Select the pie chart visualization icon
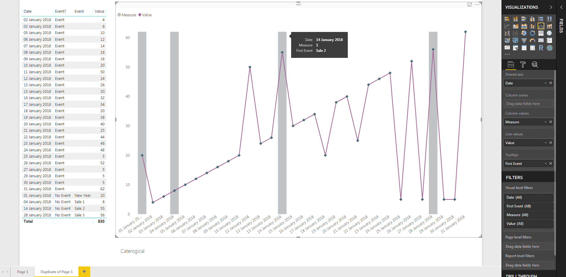566x277 pixels. click(x=524, y=33)
